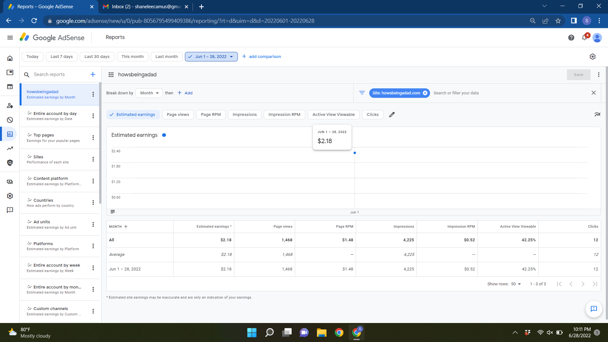The height and width of the screenshot is (342, 608).
Task: Open Content platform report
Action: click(60, 181)
